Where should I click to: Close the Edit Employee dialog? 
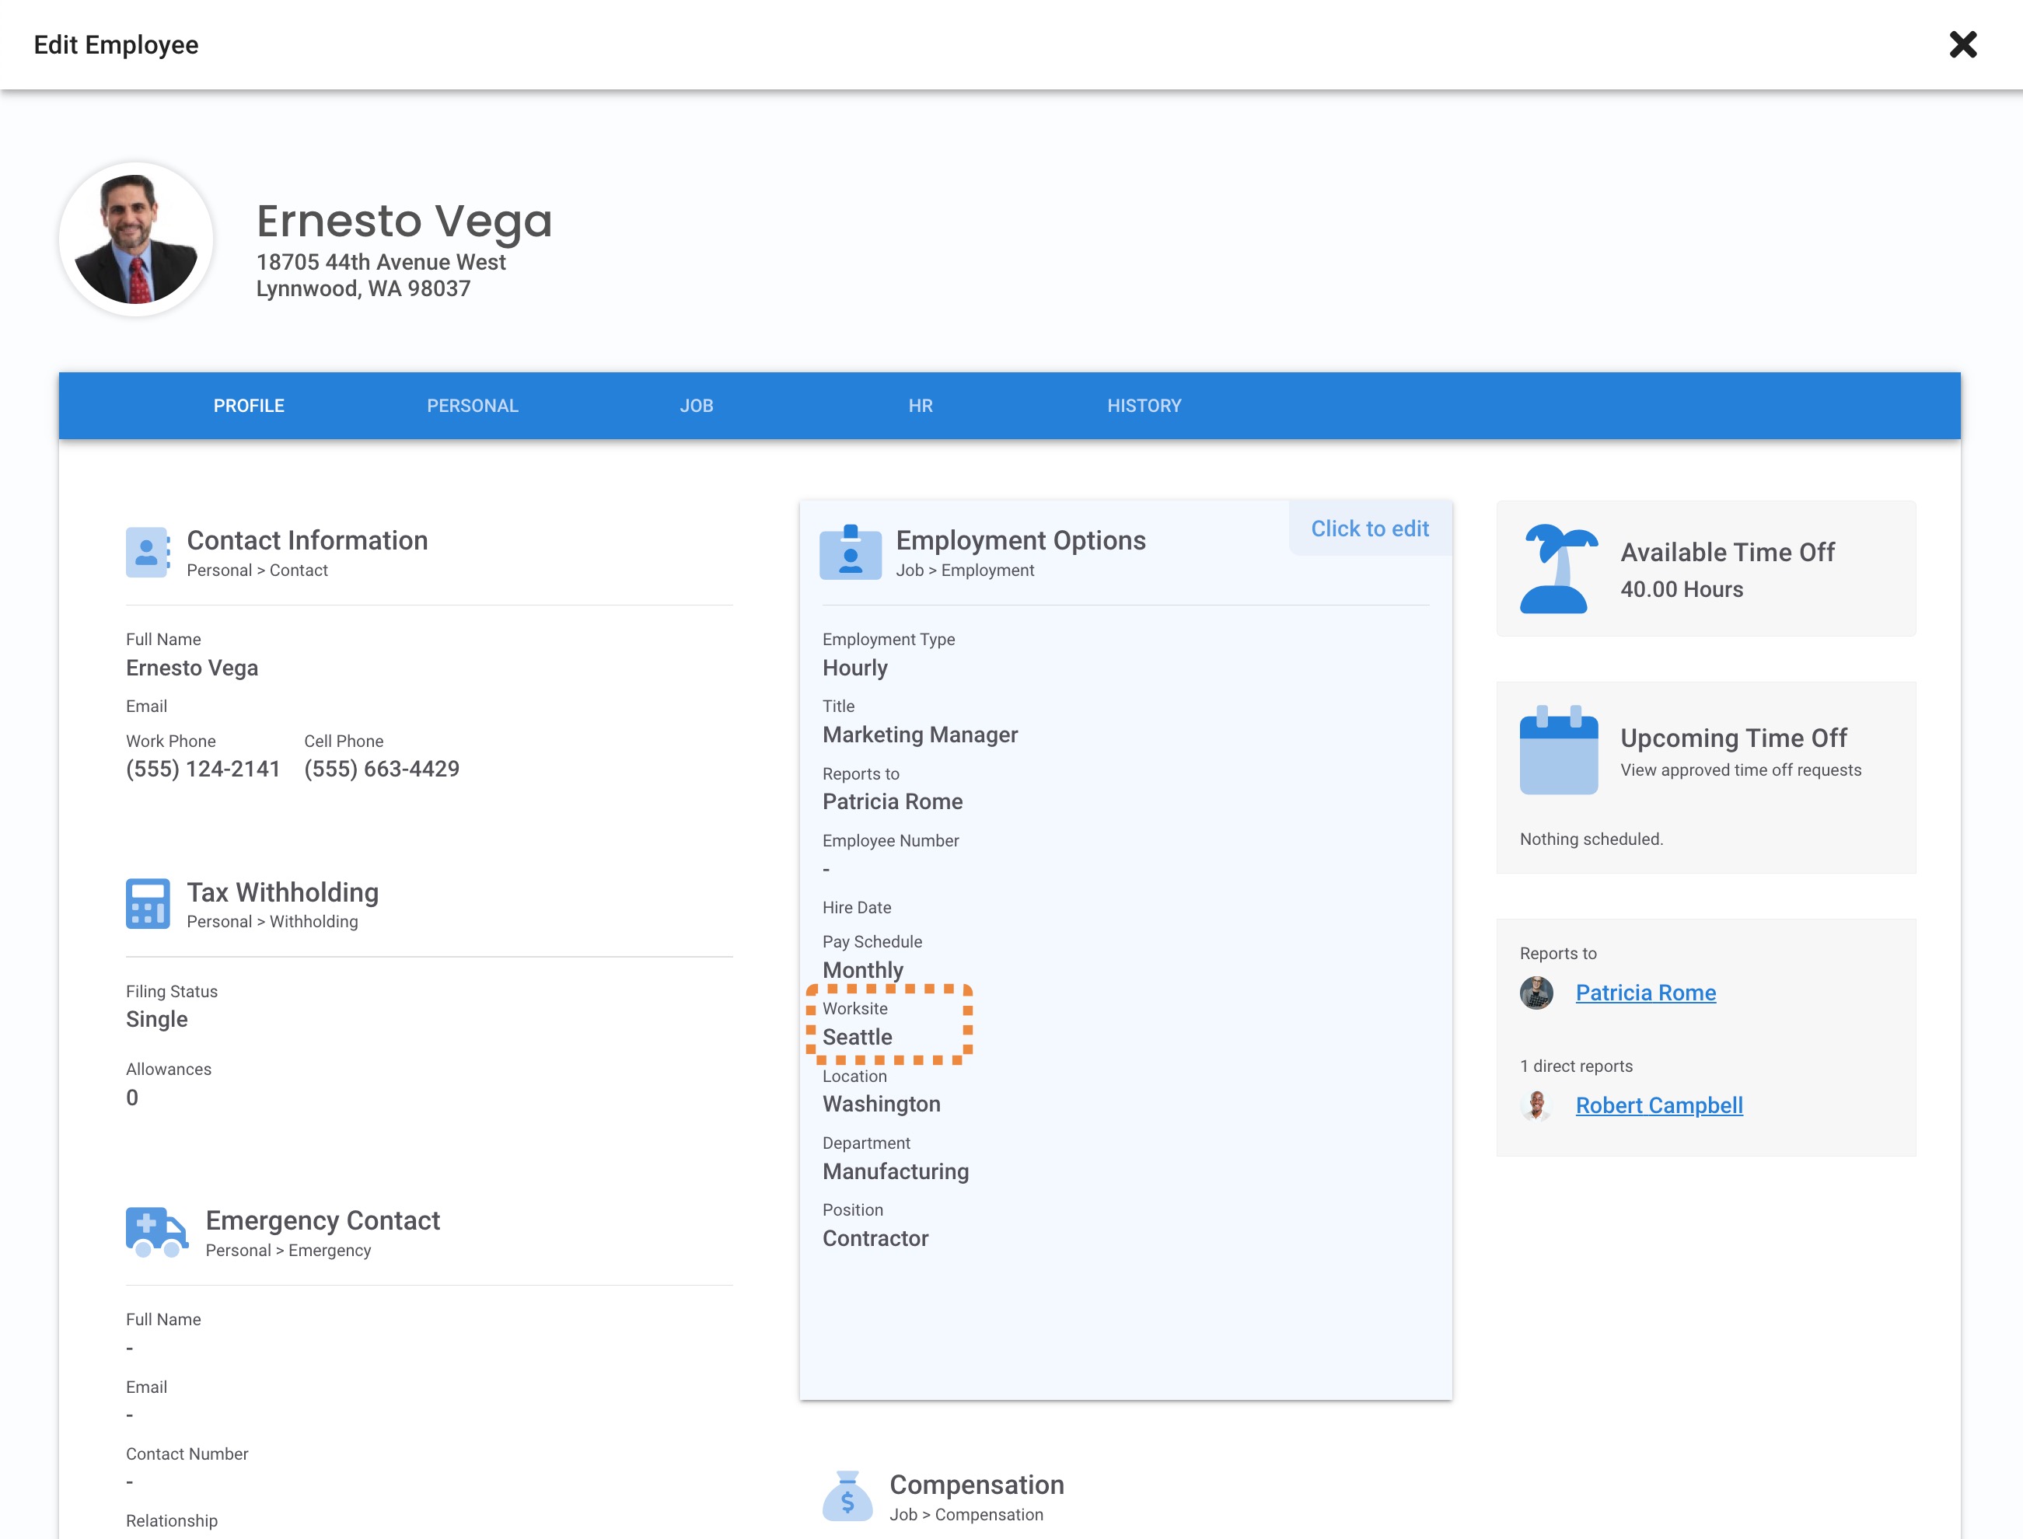click(1962, 44)
